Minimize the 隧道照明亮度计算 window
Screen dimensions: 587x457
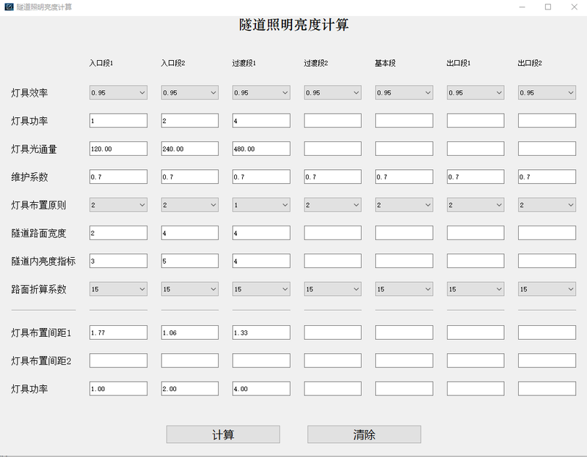click(522, 7)
